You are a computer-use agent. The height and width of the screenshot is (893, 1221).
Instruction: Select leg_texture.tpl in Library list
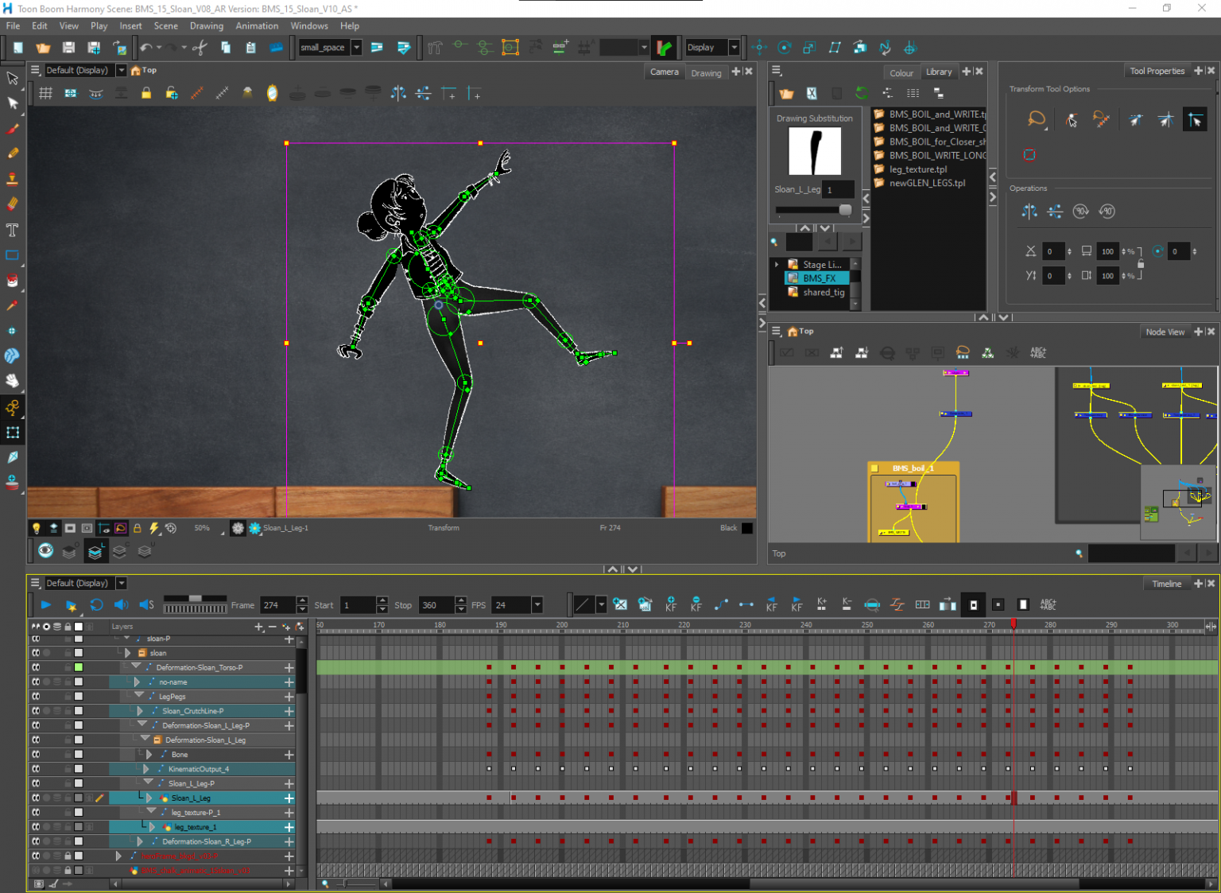pyautogui.click(x=917, y=169)
